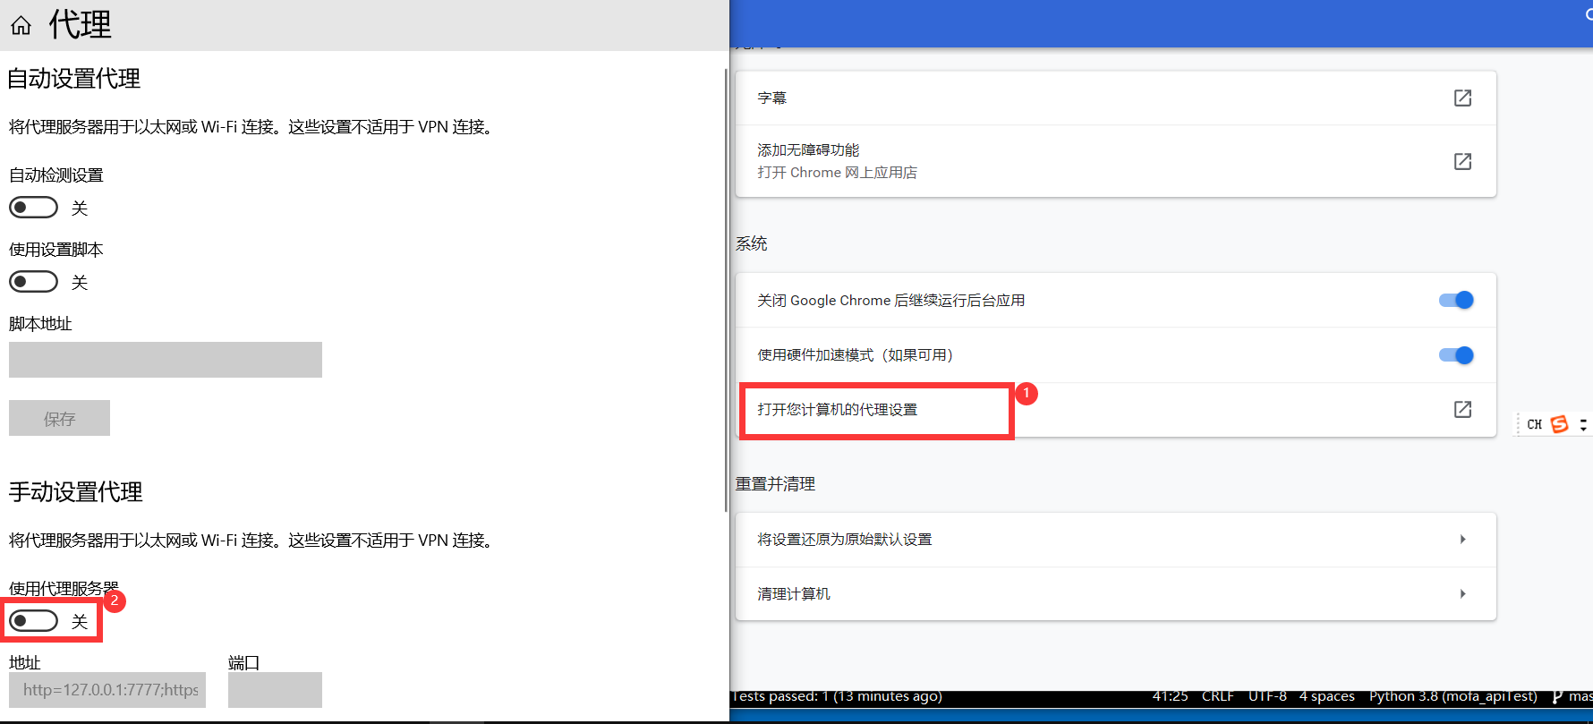Click 打开您计算机的代理设置 row
This screenshot has width=1593, height=724.
(1116, 410)
